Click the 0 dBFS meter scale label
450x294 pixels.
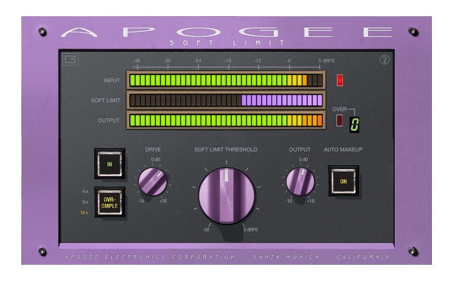[x=327, y=61]
